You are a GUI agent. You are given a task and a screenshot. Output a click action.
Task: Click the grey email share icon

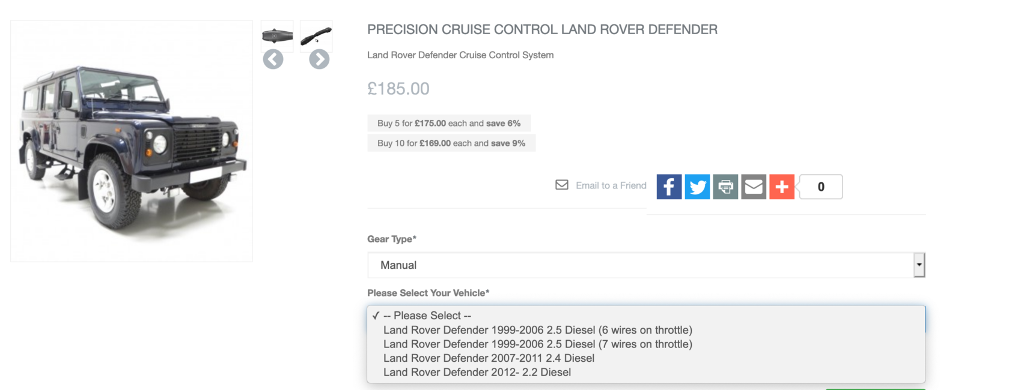(x=754, y=187)
